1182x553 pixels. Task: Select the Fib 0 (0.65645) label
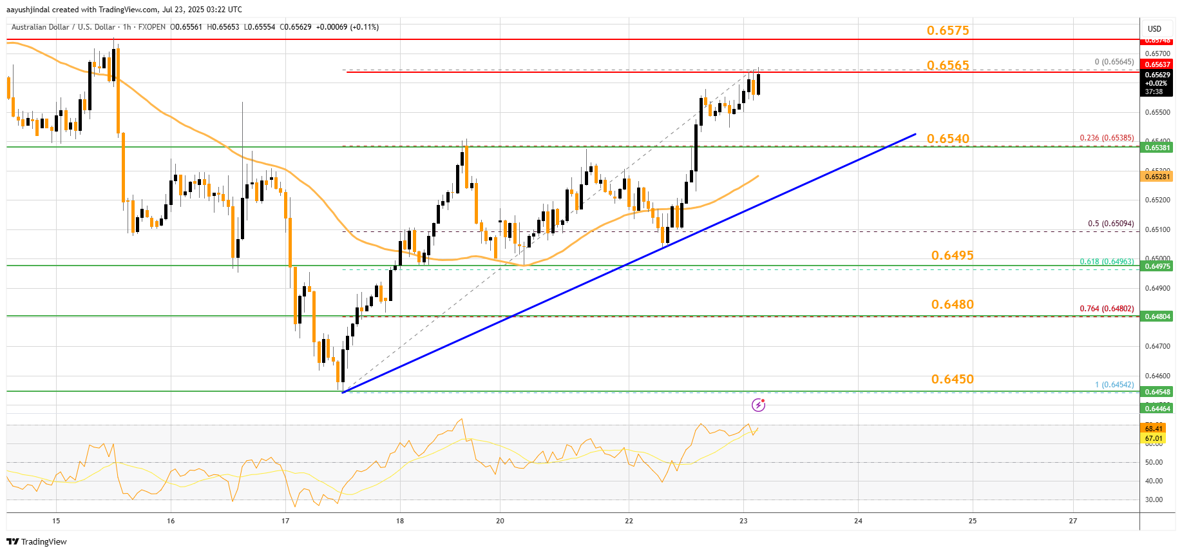[1114, 62]
